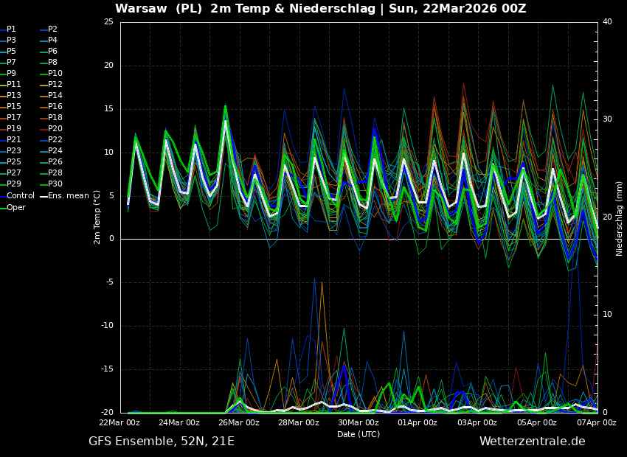Click the 24Mar 00z date tick label
The image size is (627, 457).
click(180, 422)
